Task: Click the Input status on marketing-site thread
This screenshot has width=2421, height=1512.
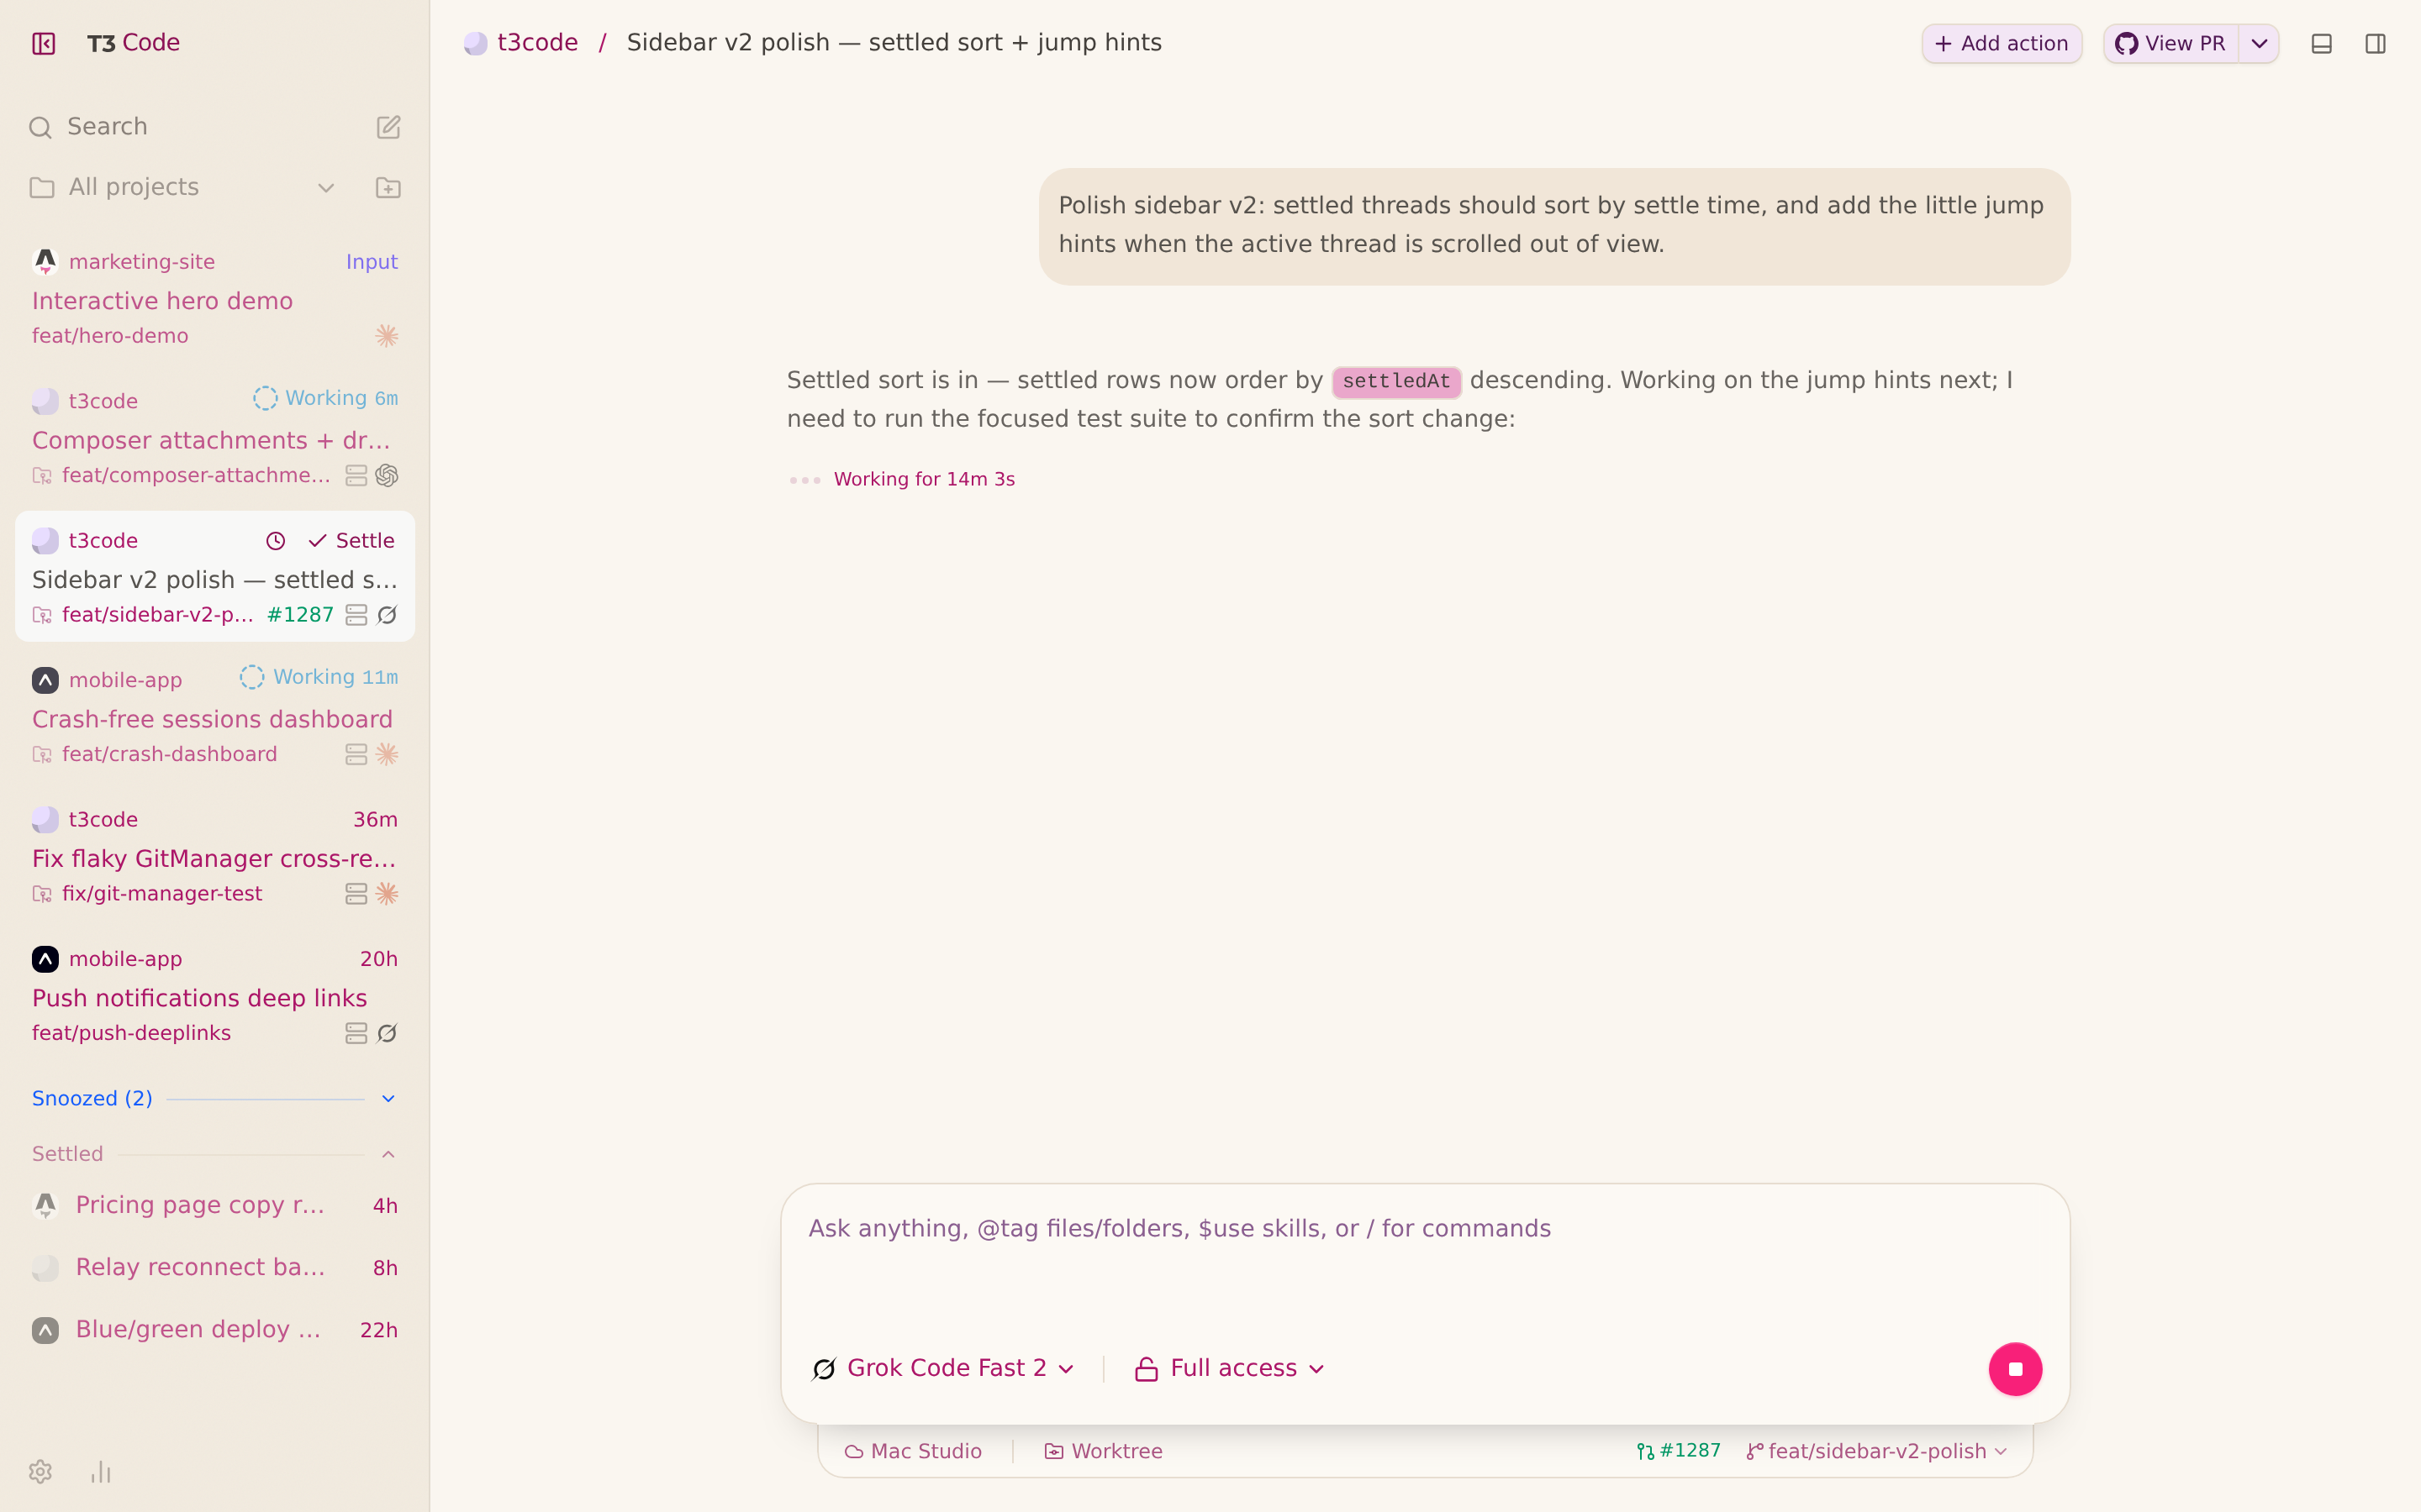Action: tap(372, 262)
